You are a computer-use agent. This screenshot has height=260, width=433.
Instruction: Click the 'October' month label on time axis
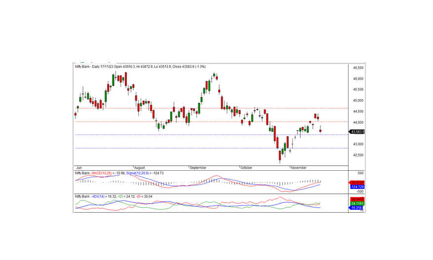pyautogui.click(x=246, y=168)
